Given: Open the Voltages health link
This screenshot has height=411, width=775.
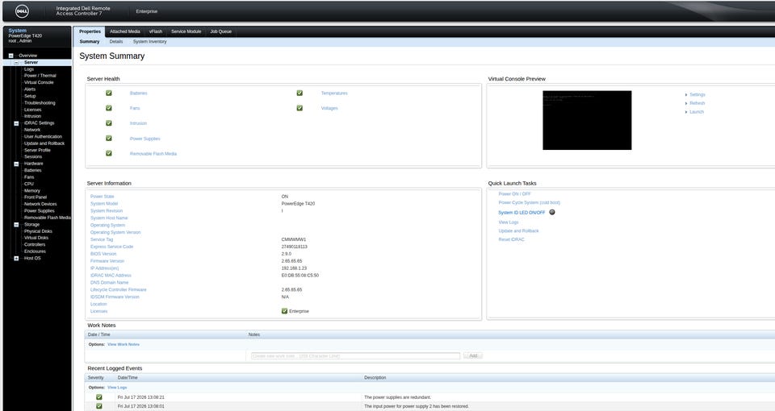Looking at the screenshot, I should [329, 108].
